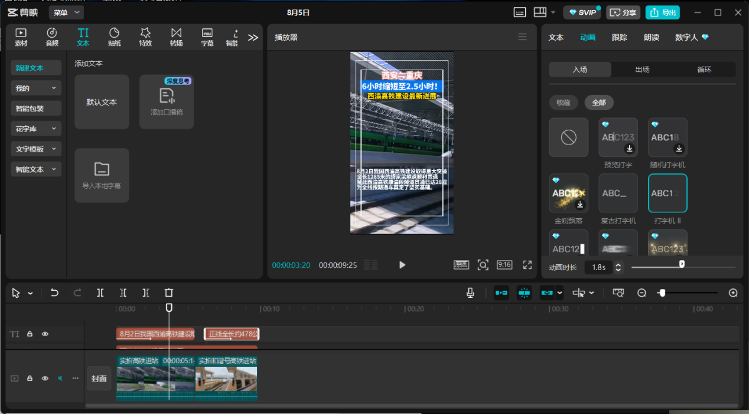Click the 默认文本 default text card
This screenshot has width=749, height=414.
(102, 102)
